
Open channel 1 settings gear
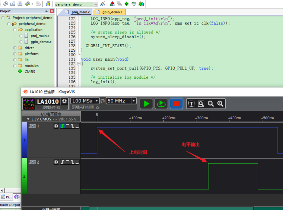click(56, 126)
